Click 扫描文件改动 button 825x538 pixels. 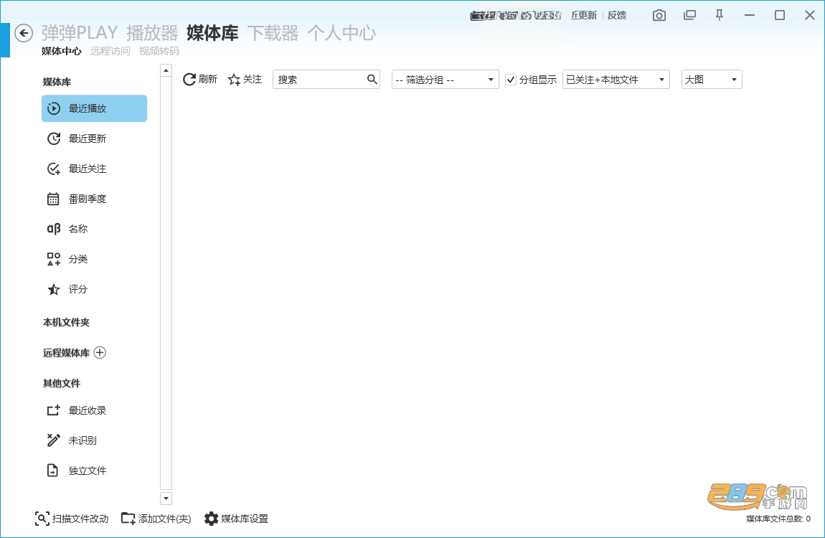coord(72,519)
